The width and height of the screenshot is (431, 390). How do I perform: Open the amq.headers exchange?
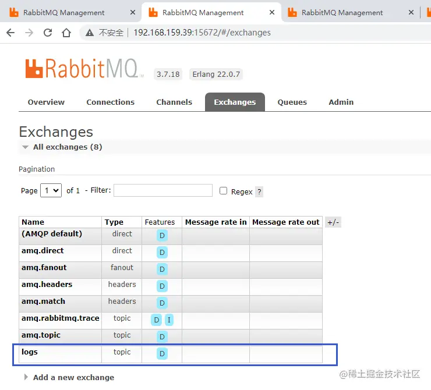47,284
